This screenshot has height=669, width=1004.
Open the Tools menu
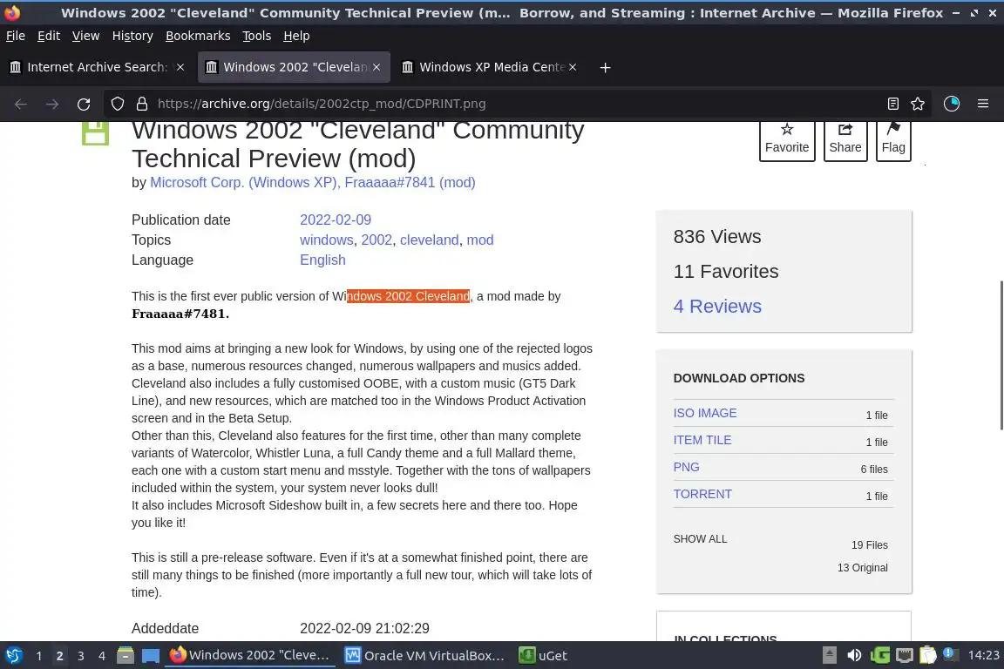click(x=257, y=36)
